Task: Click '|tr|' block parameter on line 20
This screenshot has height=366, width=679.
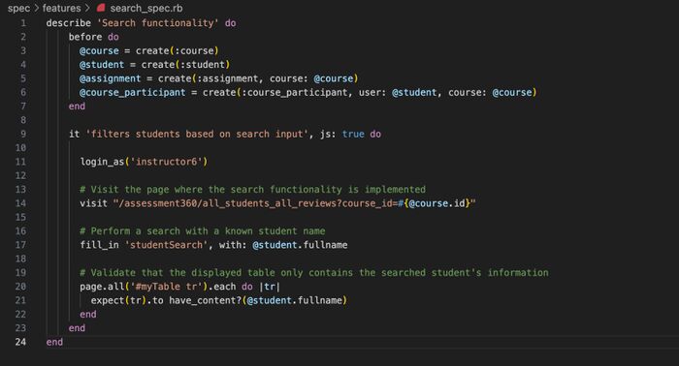Action: point(270,287)
